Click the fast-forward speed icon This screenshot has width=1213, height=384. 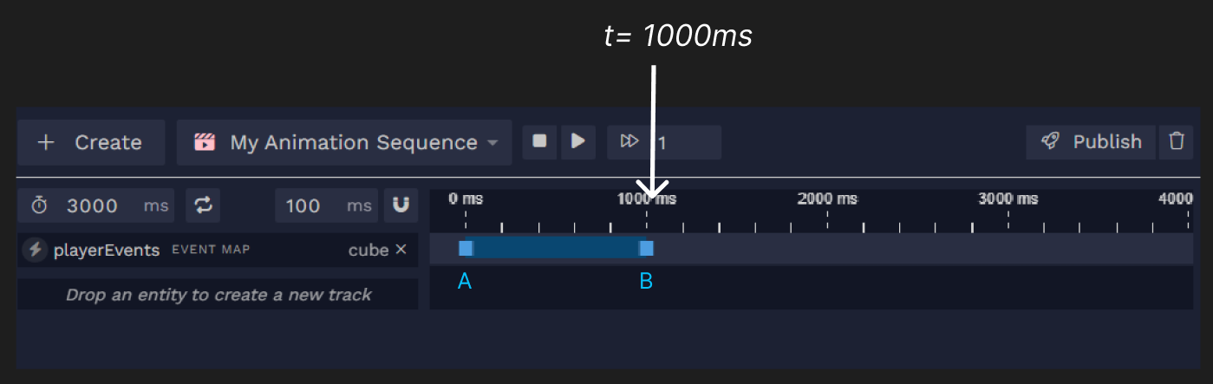[629, 141]
